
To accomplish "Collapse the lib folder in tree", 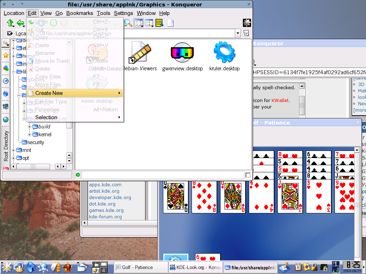I will click(14, 72).
